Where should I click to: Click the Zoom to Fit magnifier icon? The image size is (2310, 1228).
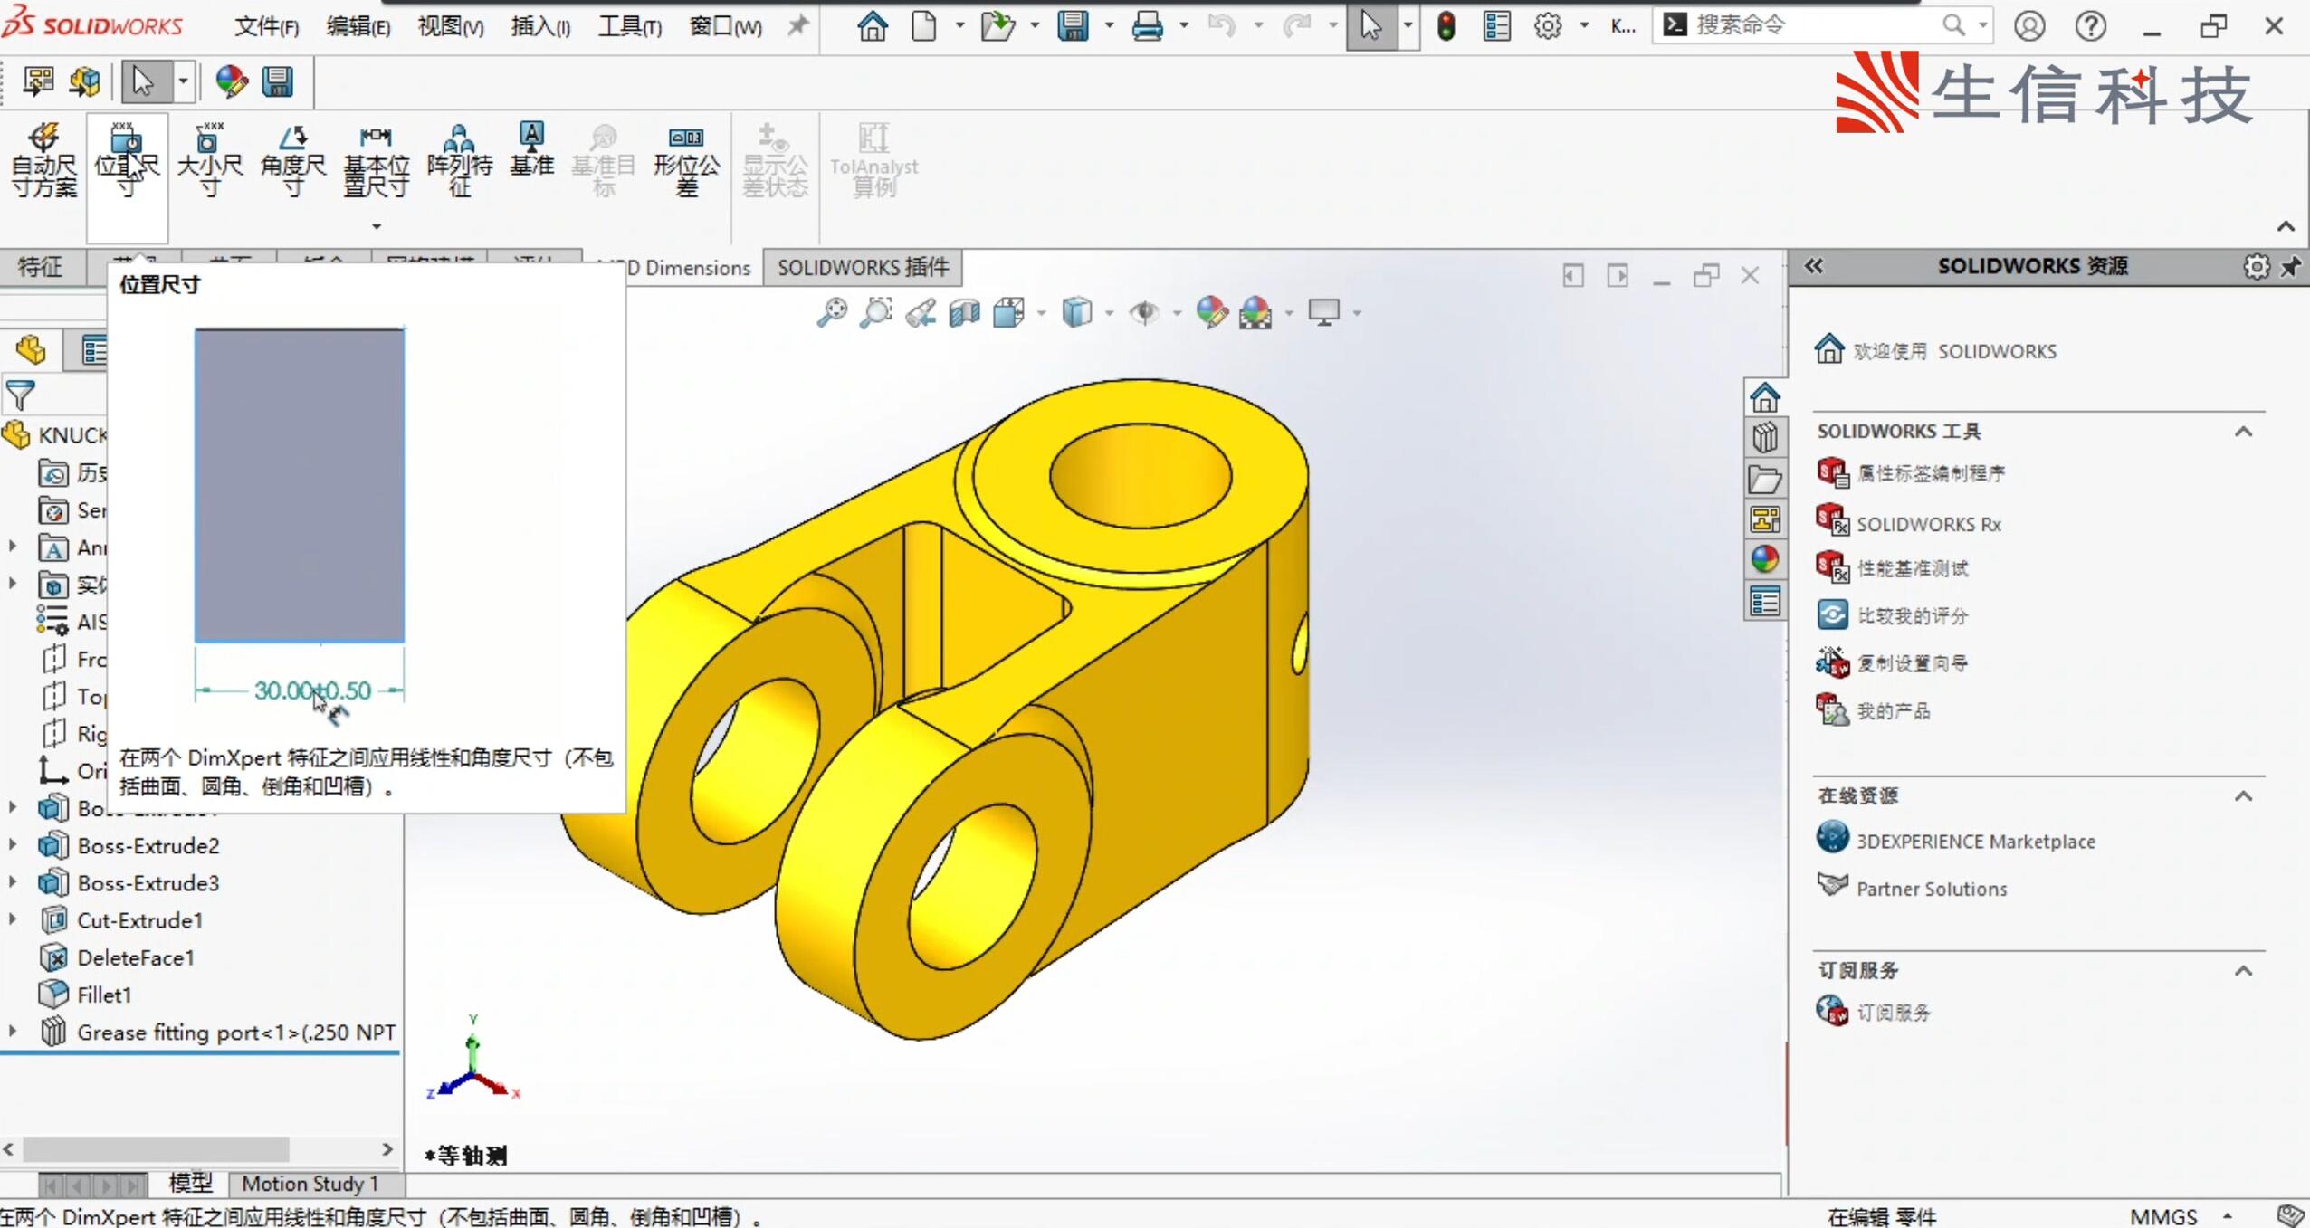click(832, 313)
